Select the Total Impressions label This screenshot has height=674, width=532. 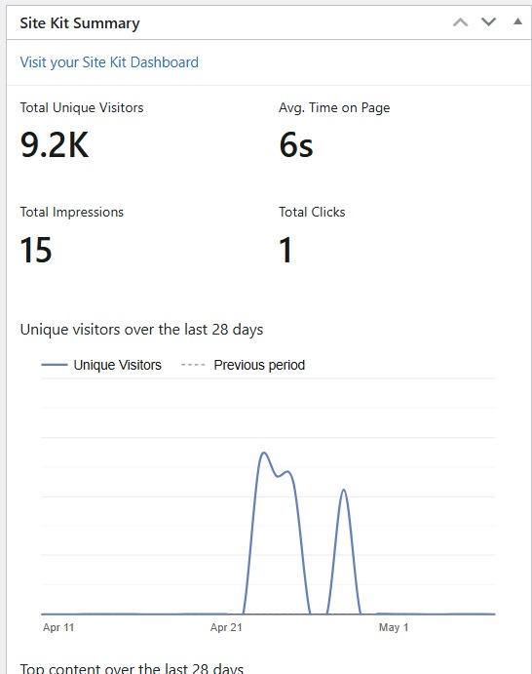[72, 212]
